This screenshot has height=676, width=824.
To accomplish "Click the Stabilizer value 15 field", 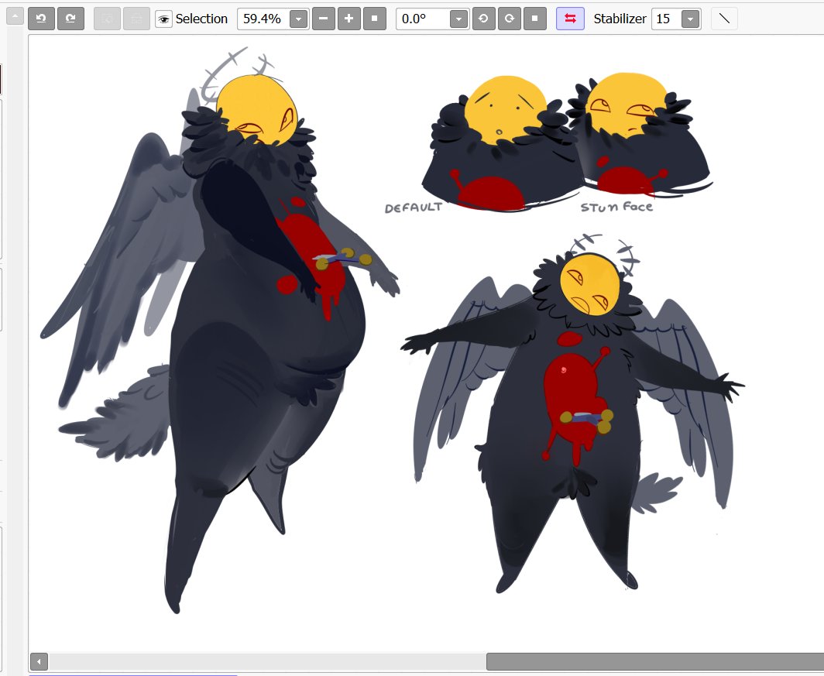I will [x=666, y=19].
